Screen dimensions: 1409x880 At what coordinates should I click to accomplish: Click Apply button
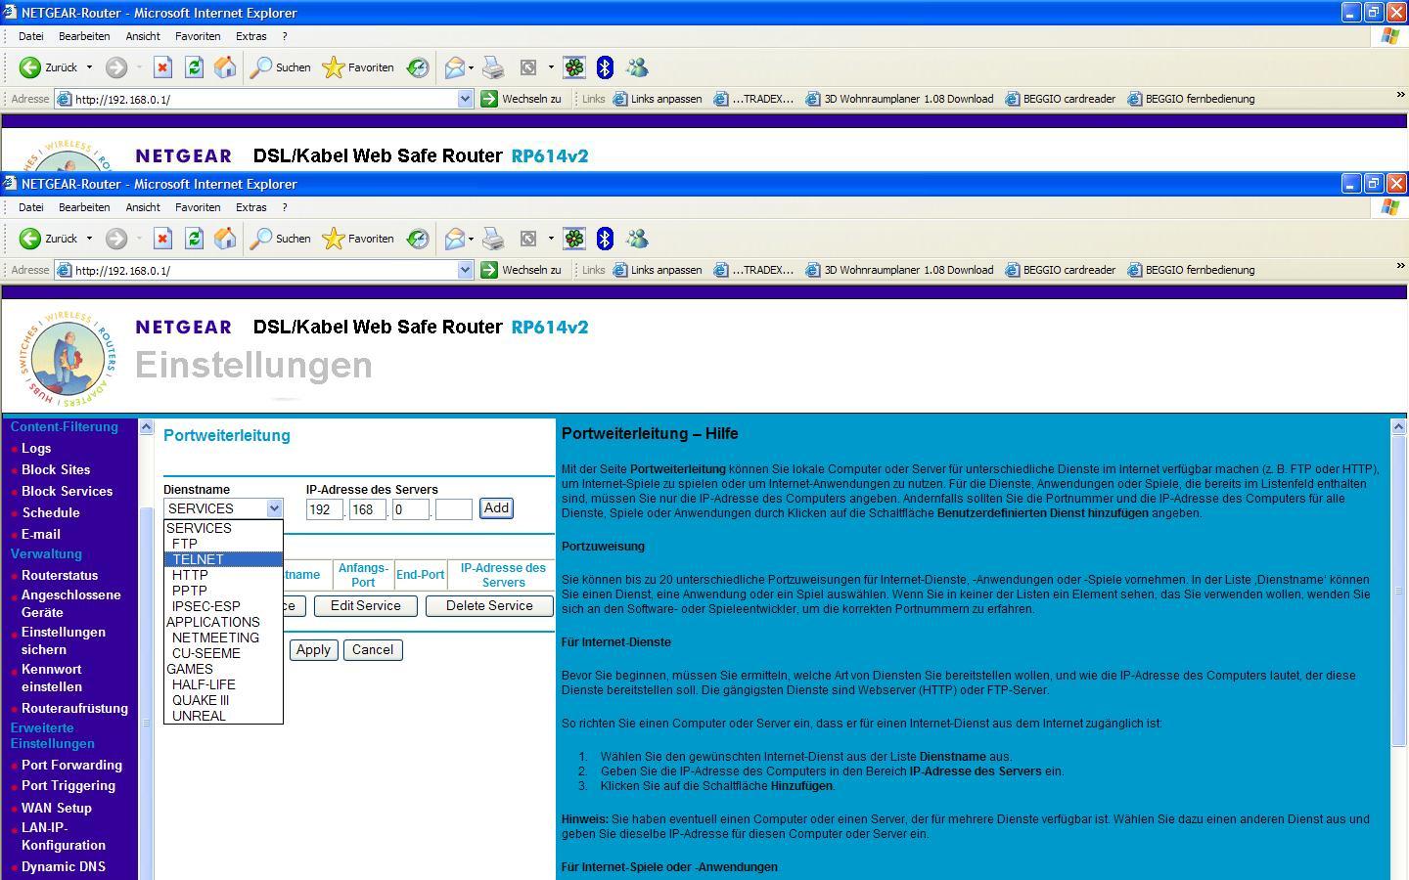(313, 650)
